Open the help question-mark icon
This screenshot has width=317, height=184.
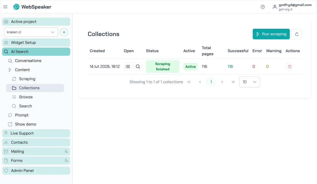coord(263,7)
